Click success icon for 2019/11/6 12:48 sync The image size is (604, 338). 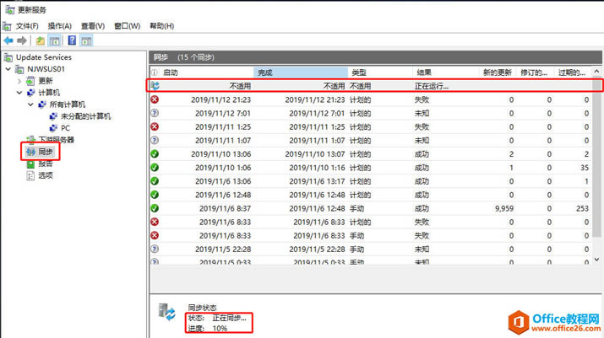pos(155,195)
